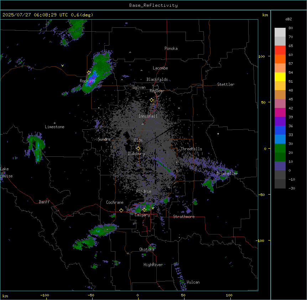Click the yellow diamond marker near RockyMH

89,73
